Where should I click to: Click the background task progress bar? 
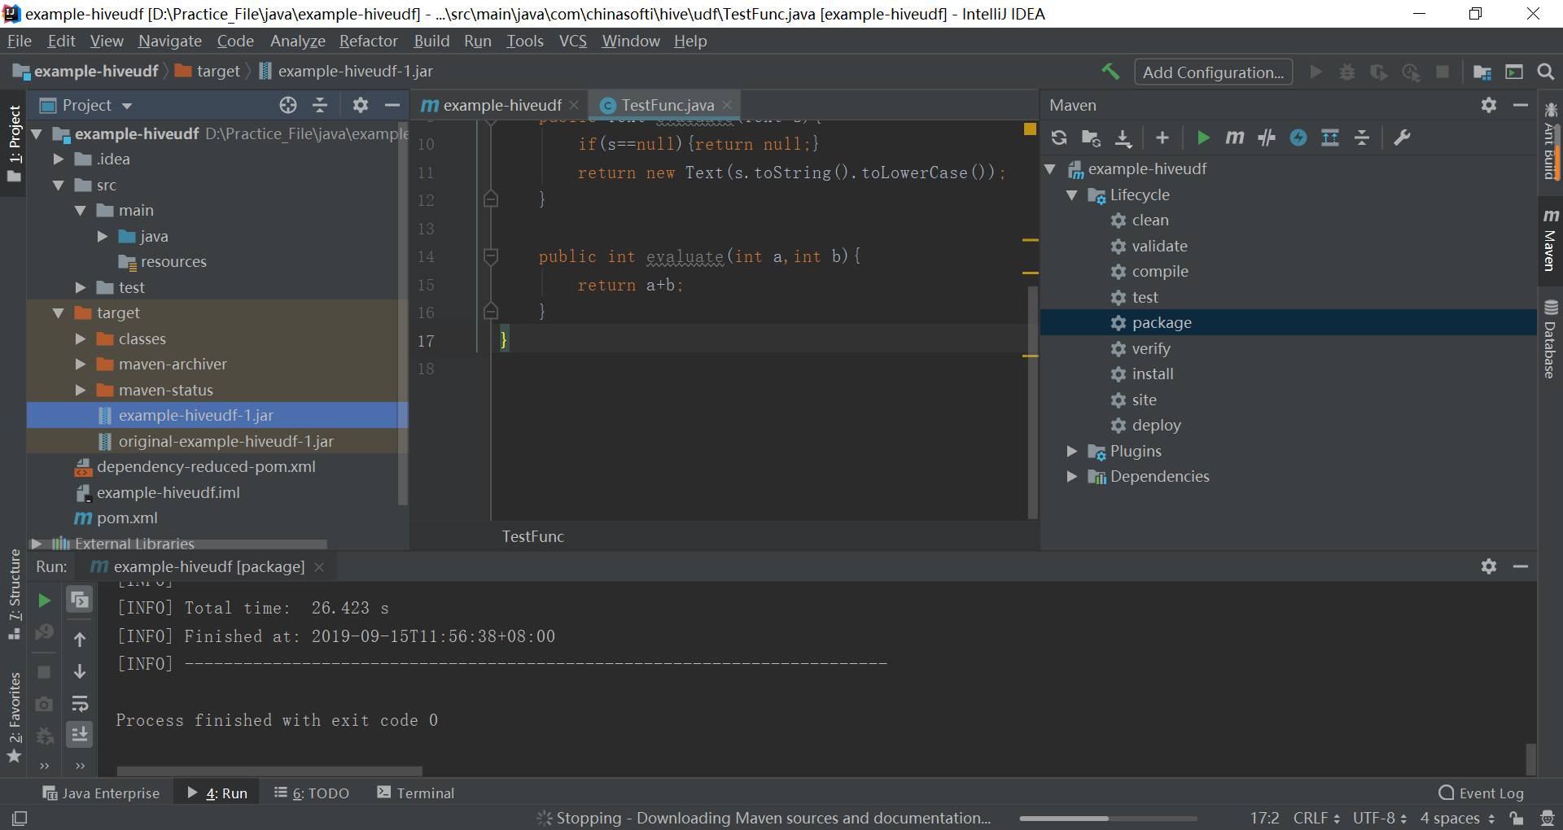click(x=1108, y=819)
